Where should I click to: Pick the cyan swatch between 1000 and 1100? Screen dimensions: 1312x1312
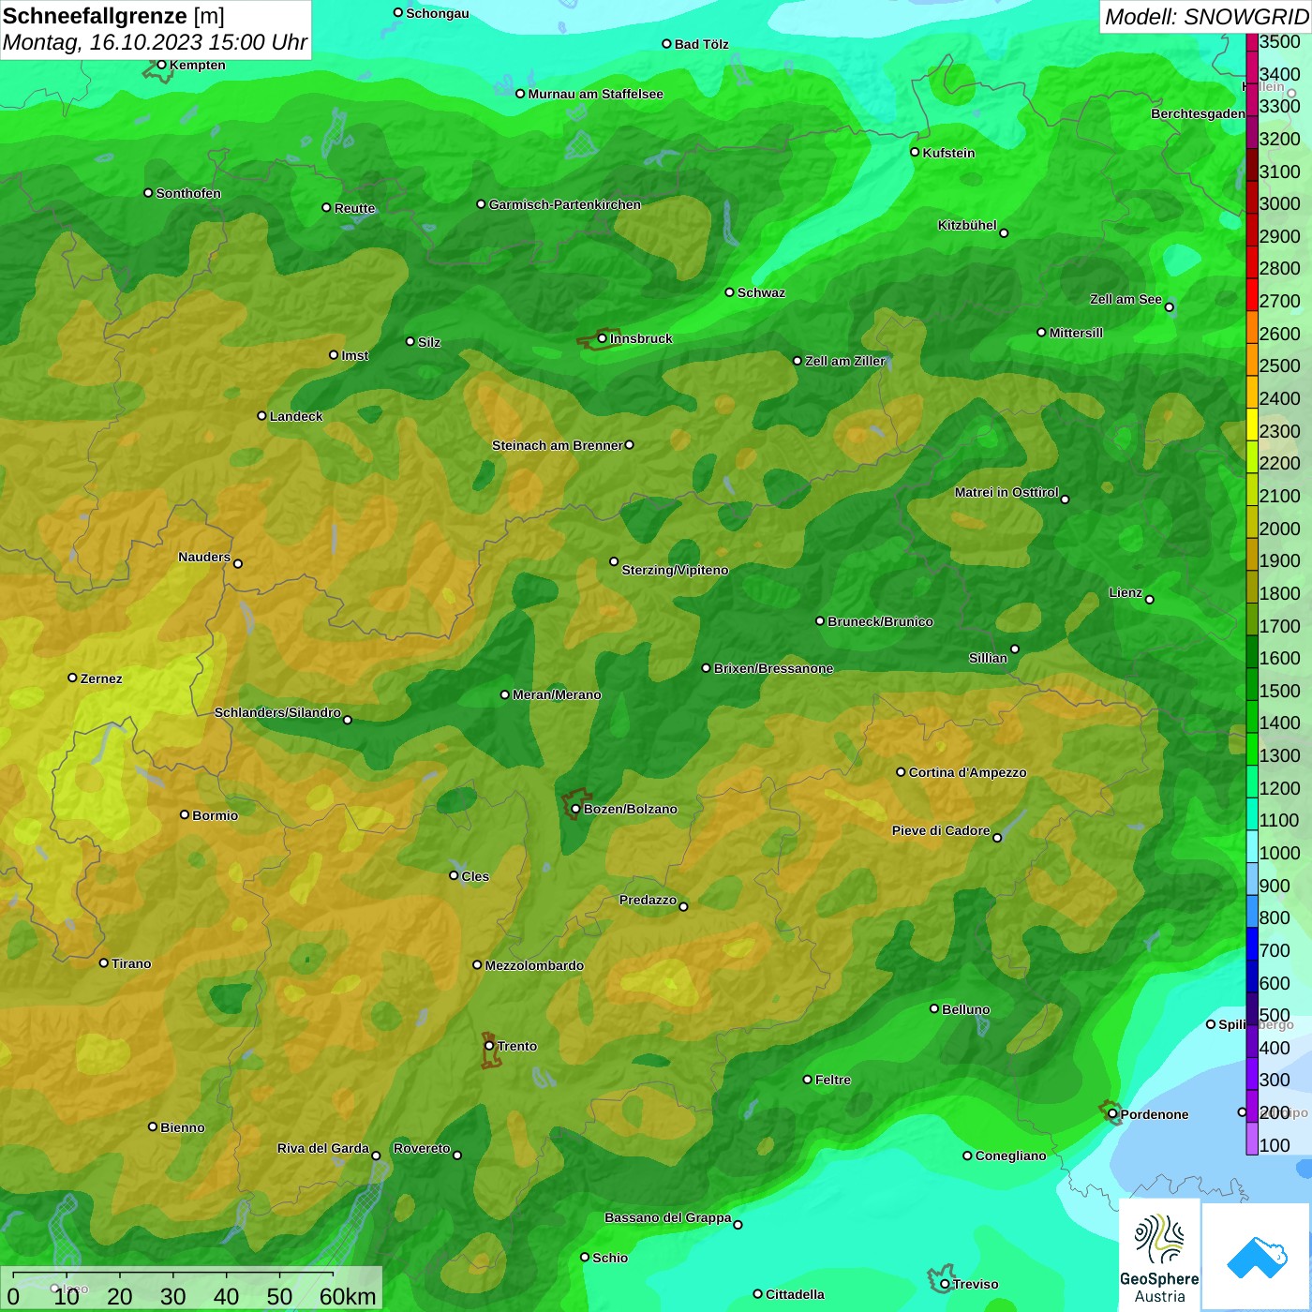pyautogui.click(x=1252, y=845)
